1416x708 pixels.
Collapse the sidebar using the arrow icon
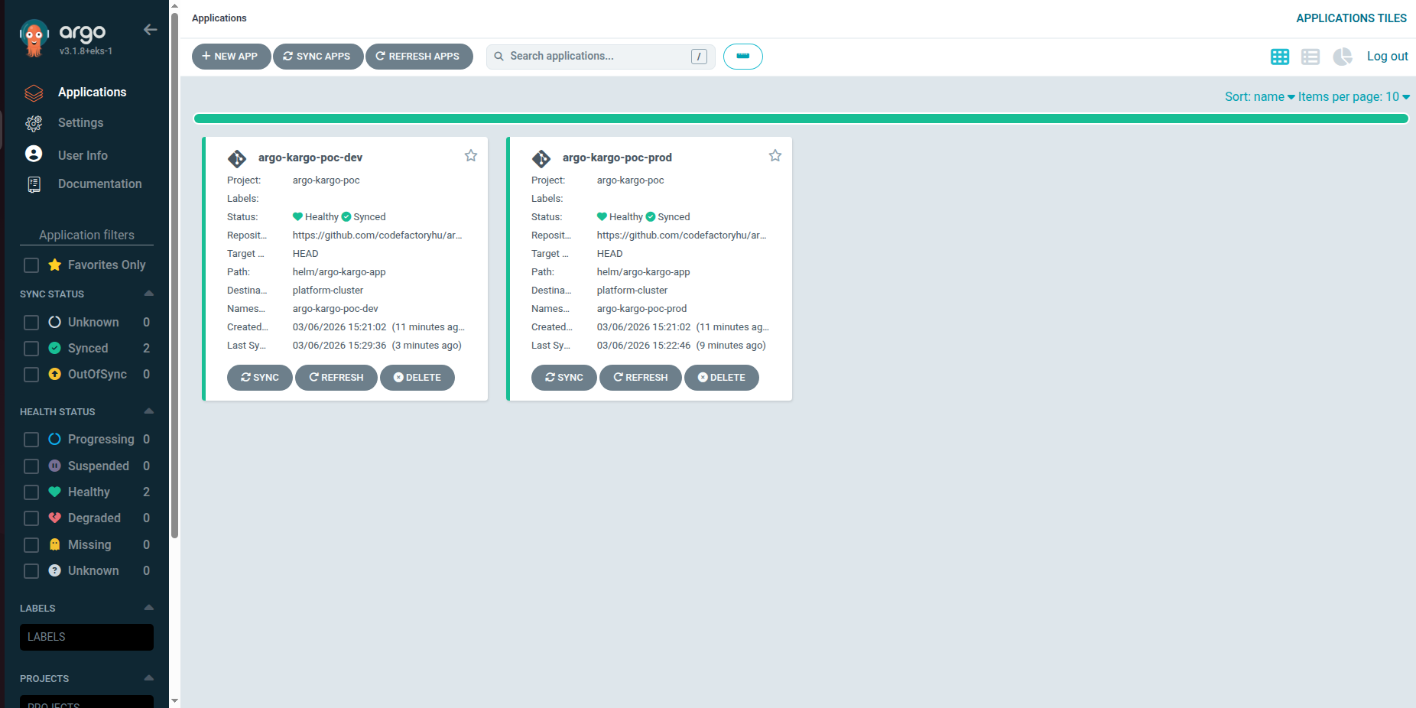[x=150, y=29]
